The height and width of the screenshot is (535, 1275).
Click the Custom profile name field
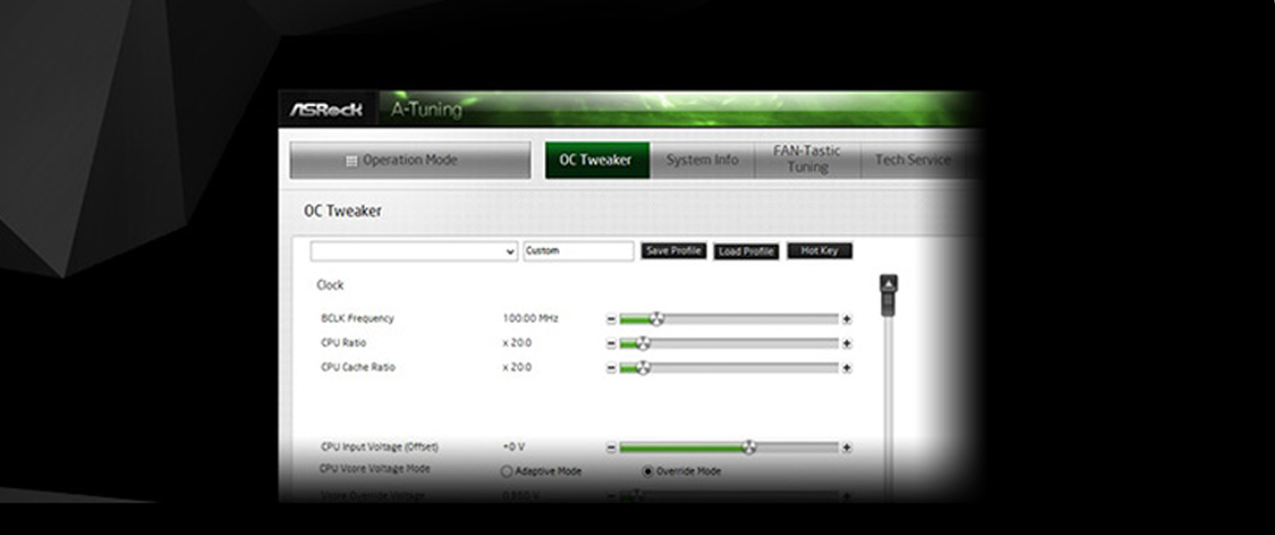tap(579, 252)
